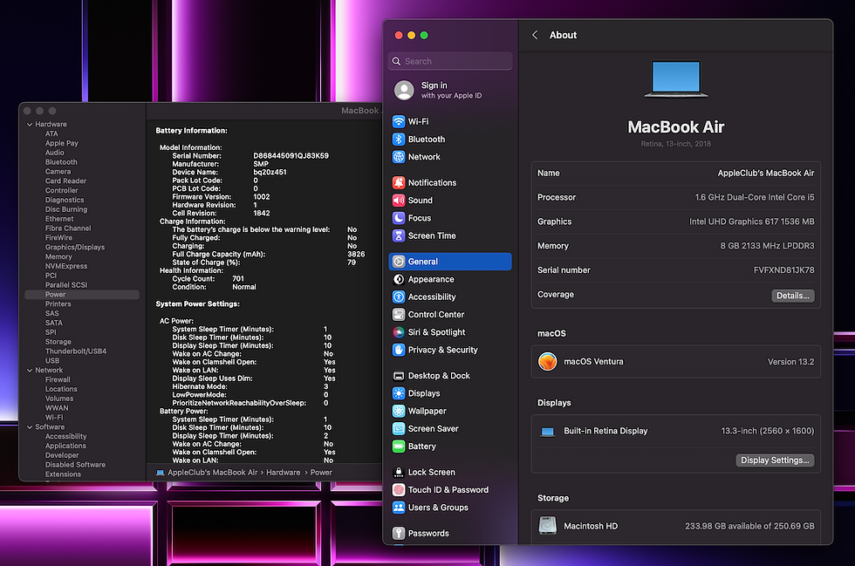Click Hardware in the System Information path bar
This screenshot has height=566, width=855.
point(283,472)
